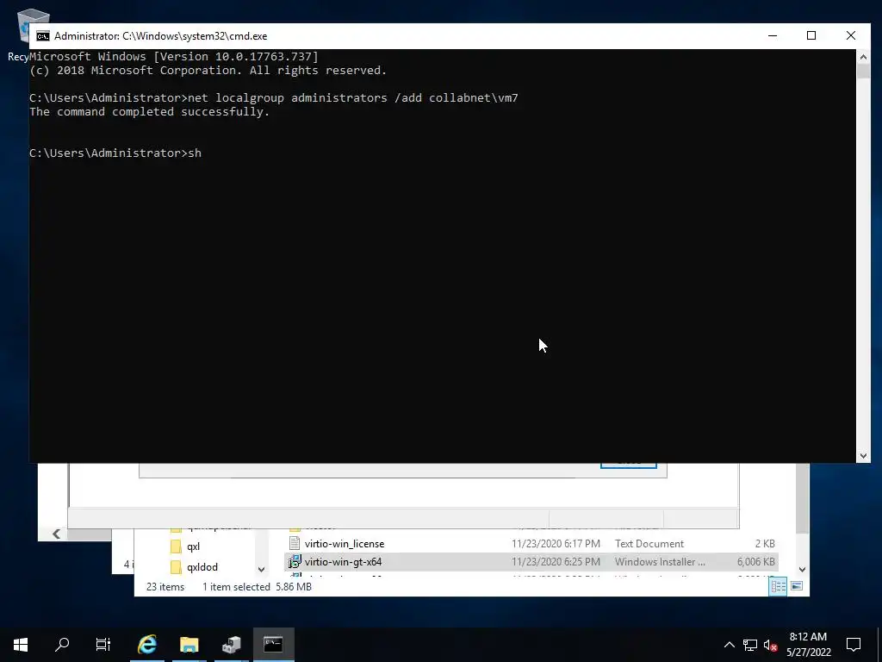Click the muted volume tray icon
The width and height of the screenshot is (882, 662).
tap(770, 645)
